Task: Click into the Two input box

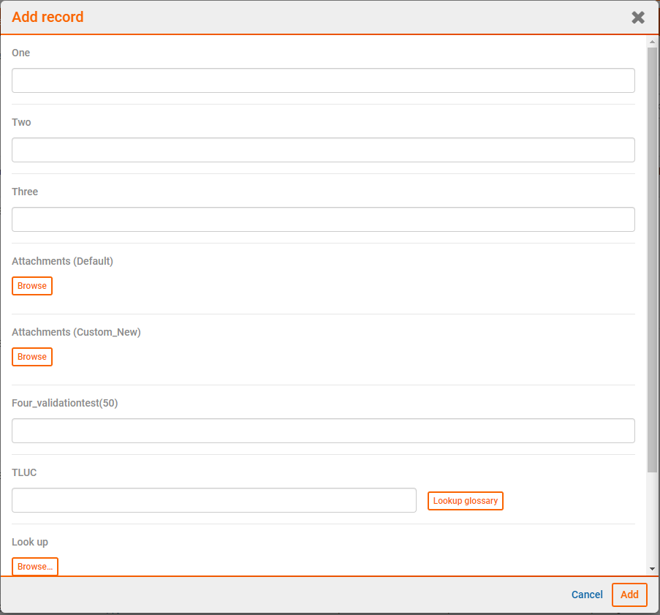Action: coord(323,150)
